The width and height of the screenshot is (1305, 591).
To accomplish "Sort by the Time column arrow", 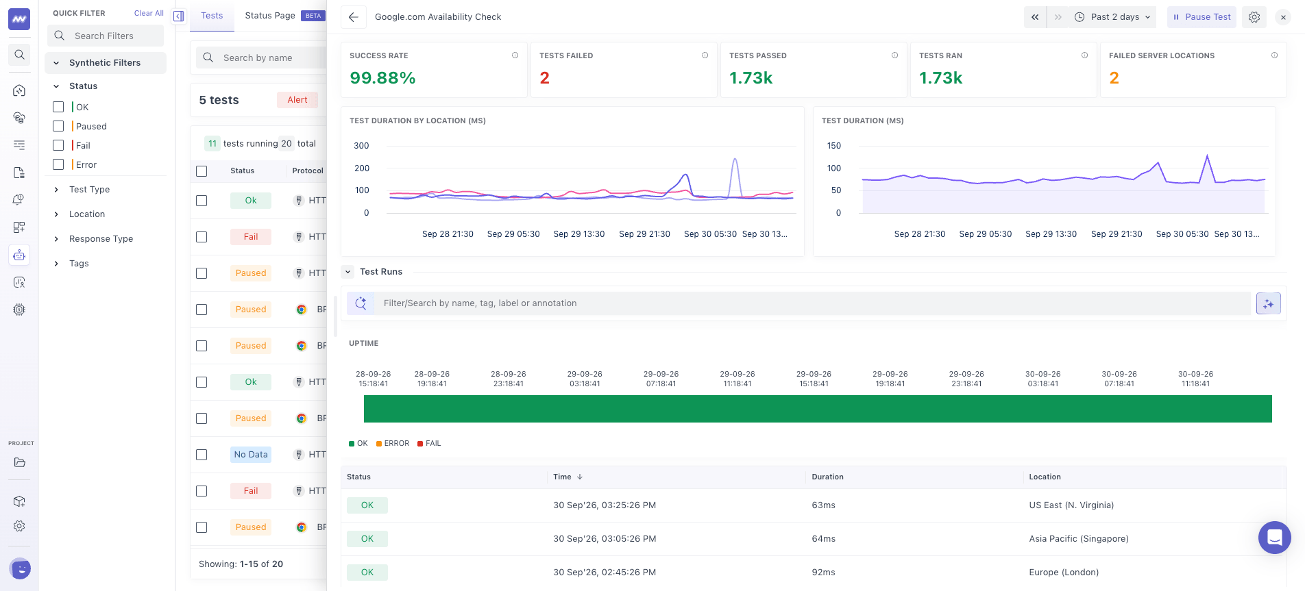I will [580, 477].
